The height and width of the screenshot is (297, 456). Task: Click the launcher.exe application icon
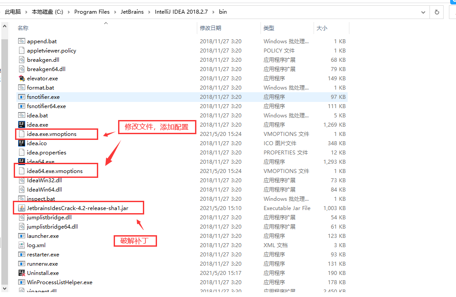tap(22, 236)
